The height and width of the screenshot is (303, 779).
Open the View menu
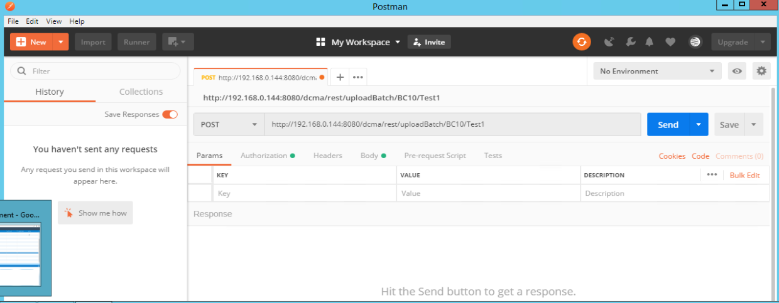point(54,21)
